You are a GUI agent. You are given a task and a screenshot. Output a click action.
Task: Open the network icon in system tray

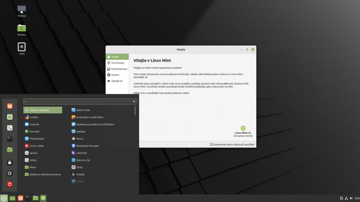tap(346, 198)
